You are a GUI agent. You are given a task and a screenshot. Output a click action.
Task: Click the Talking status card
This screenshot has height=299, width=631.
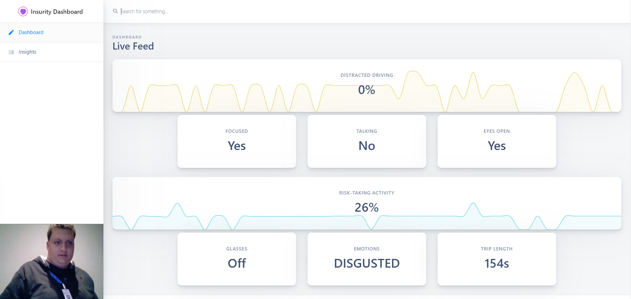coord(367,141)
